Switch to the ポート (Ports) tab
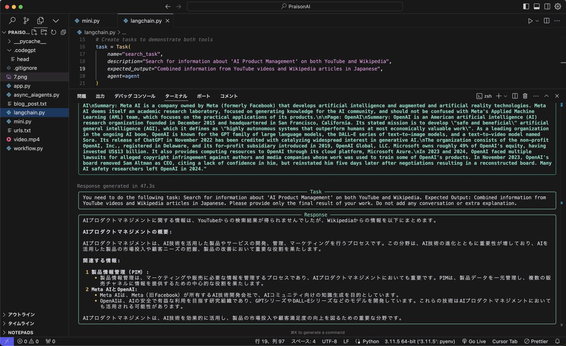The width and height of the screenshot is (566, 346). click(x=203, y=96)
